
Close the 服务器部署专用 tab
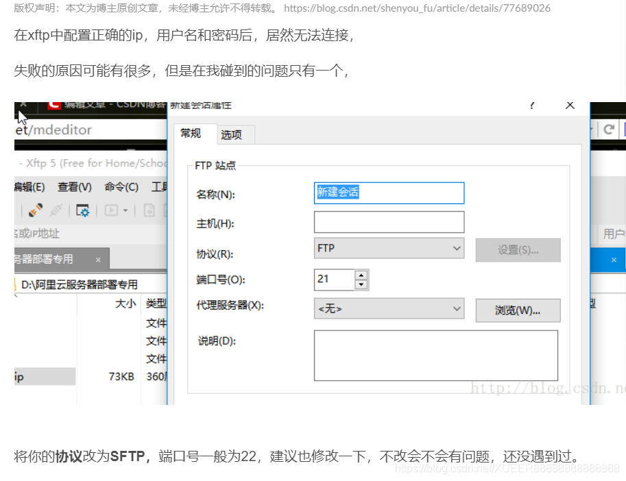coord(98,260)
